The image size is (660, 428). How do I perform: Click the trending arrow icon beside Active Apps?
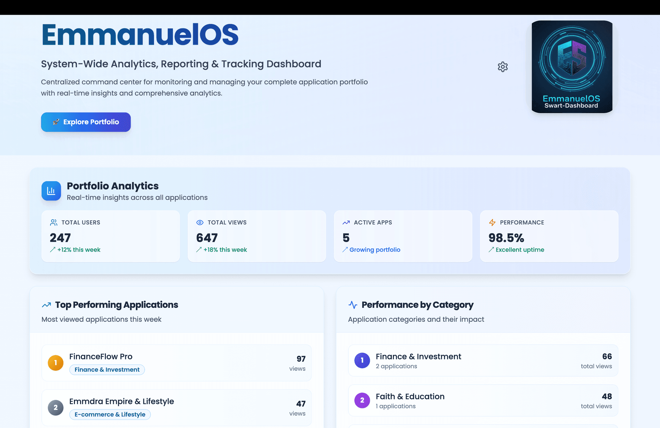click(x=346, y=222)
